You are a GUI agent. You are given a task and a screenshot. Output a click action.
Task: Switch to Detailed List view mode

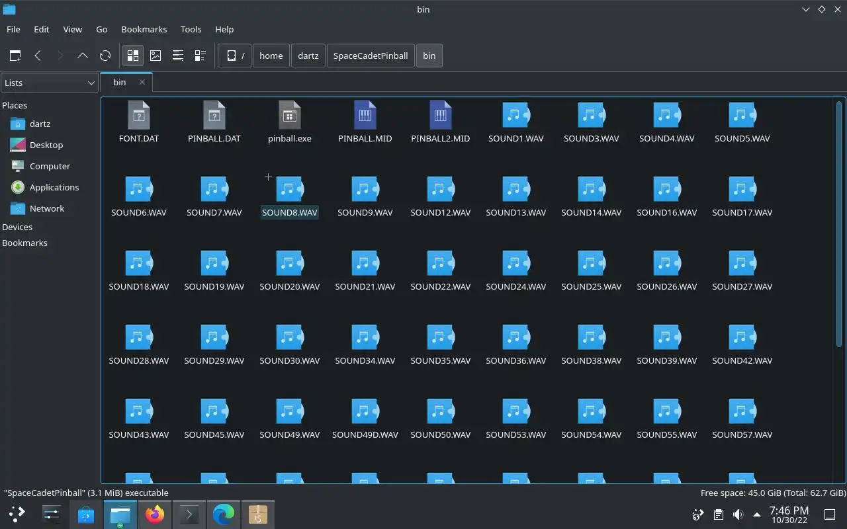click(x=201, y=56)
